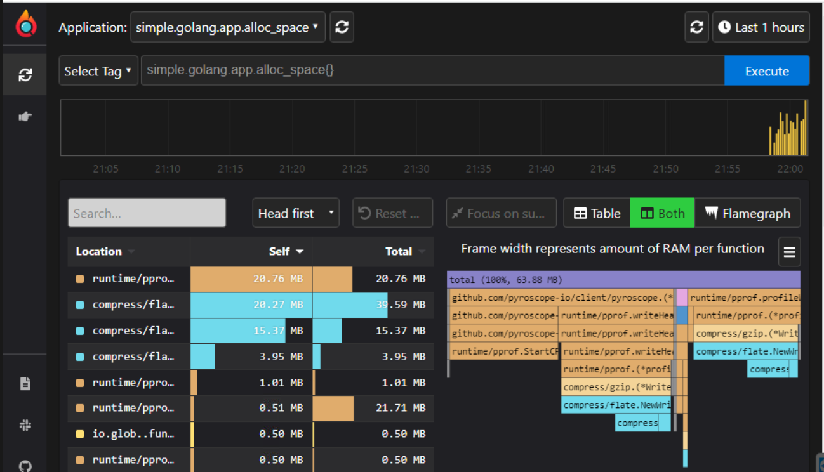Open continuous profiling view in sidebar
The width and height of the screenshot is (824, 472).
pyautogui.click(x=25, y=75)
